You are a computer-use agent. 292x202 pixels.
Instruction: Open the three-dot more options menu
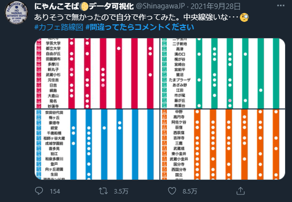[281, 5]
